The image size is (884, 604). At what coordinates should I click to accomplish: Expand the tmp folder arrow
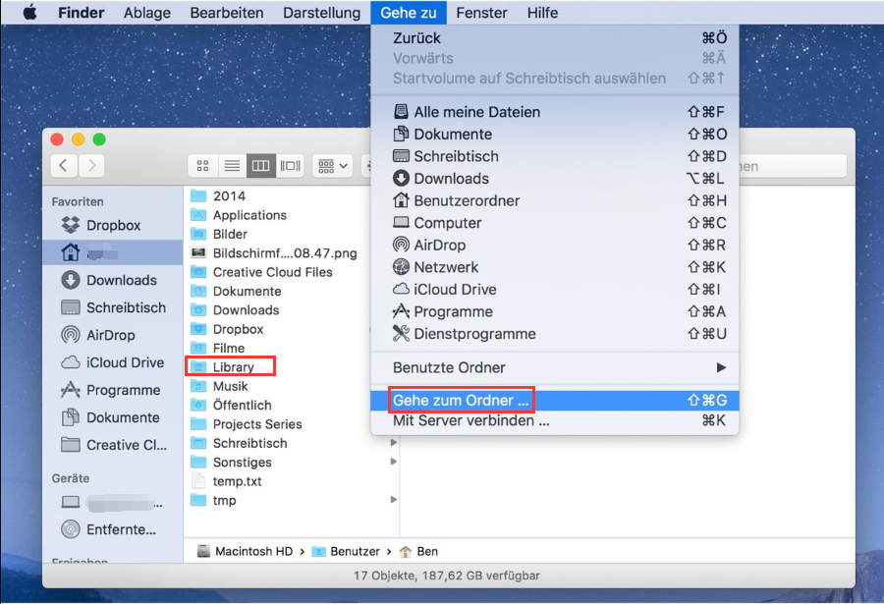[x=394, y=500]
